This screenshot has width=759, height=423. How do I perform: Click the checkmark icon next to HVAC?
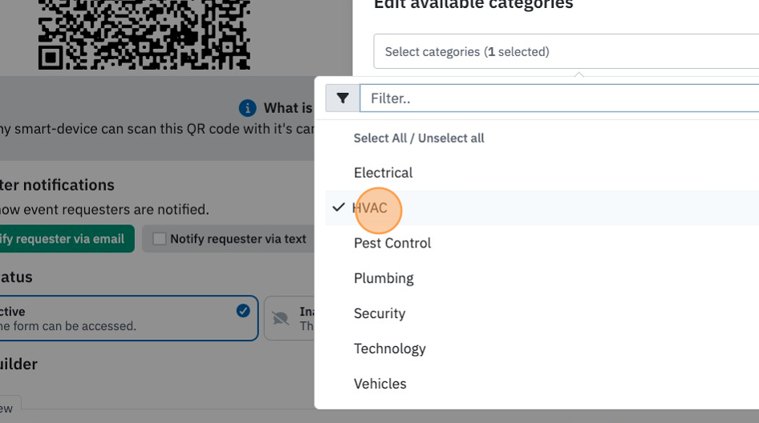(x=339, y=207)
